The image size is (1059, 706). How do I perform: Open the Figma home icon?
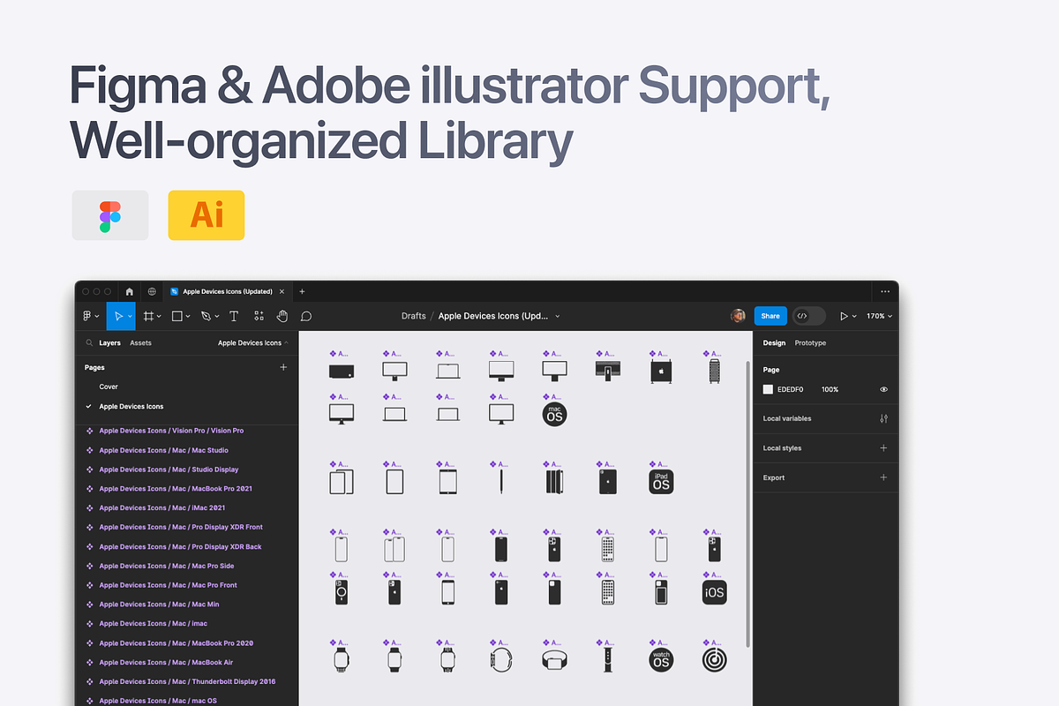(x=130, y=291)
